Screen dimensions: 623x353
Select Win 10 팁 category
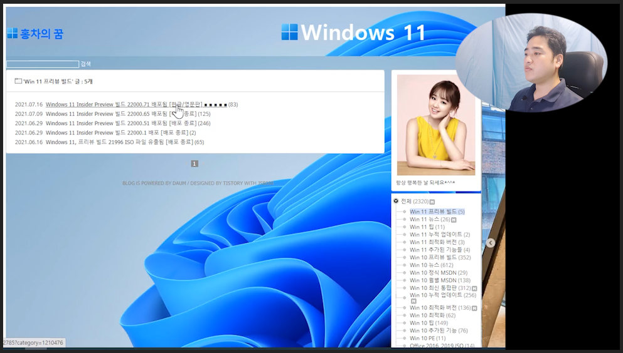(x=429, y=323)
